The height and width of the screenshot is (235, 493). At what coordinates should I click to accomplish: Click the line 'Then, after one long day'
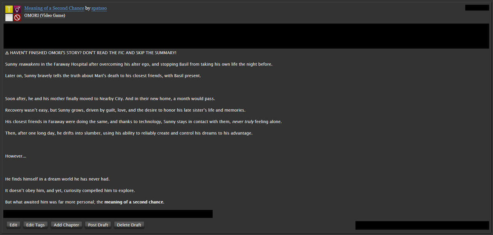[129, 133]
